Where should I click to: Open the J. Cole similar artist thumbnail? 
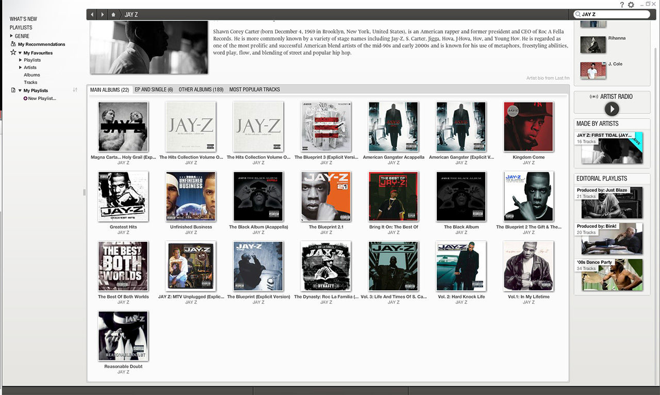point(593,71)
